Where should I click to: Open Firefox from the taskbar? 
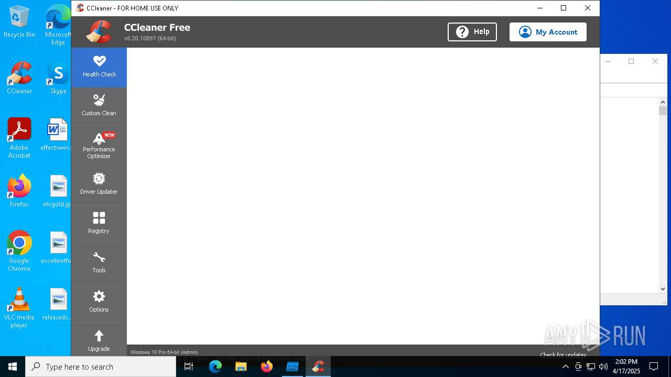[x=267, y=367]
